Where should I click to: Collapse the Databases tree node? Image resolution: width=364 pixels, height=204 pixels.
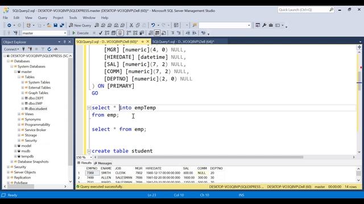coord(9,61)
